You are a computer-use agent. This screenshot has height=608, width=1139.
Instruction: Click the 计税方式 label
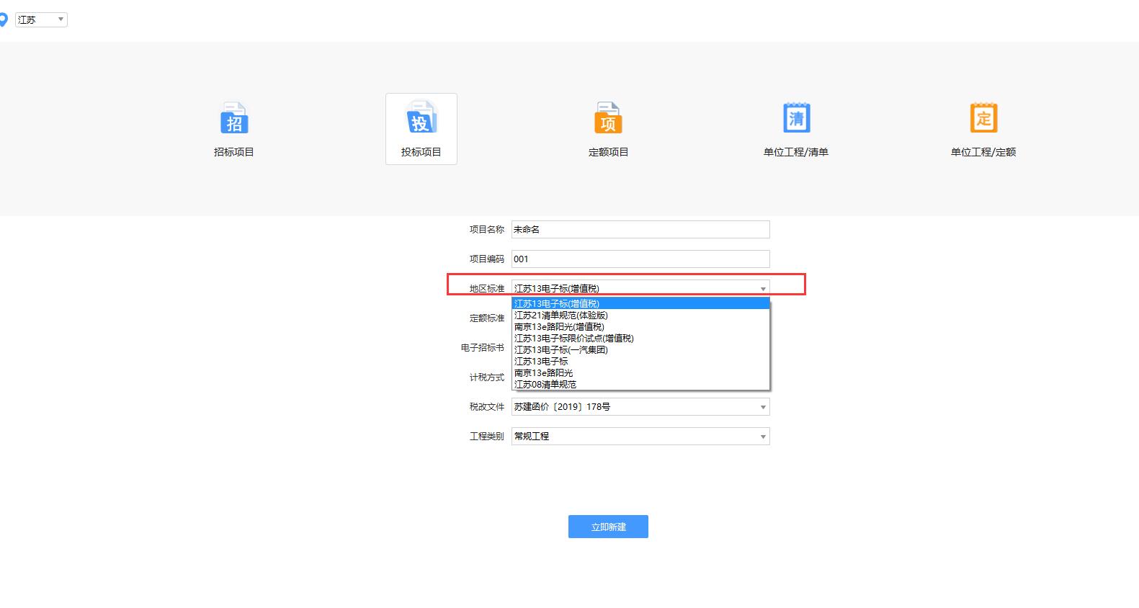[487, 377]
